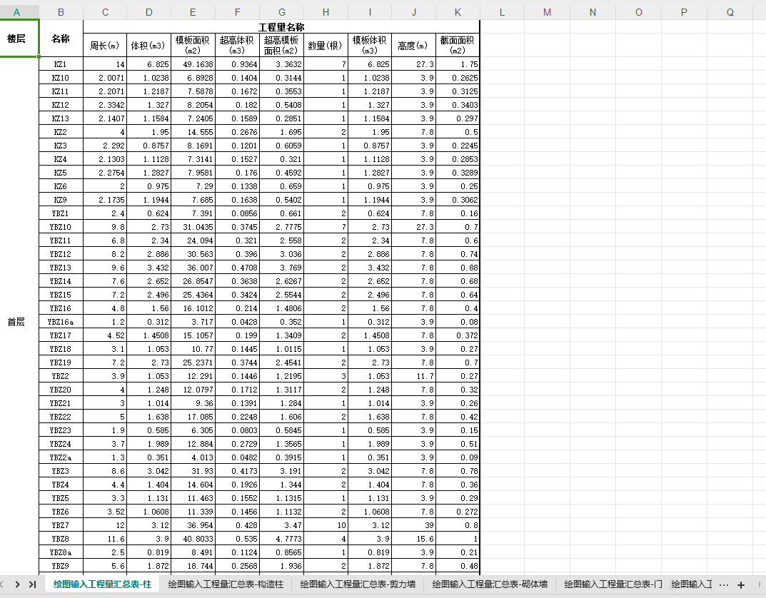This screenshot has width=766, height=598.
Task: Open the more sheets ellipsis menu
Action: click(724, 584)
